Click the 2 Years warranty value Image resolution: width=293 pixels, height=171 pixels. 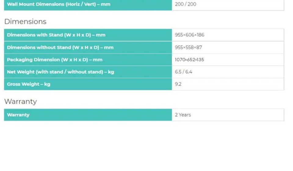point(183,115)
